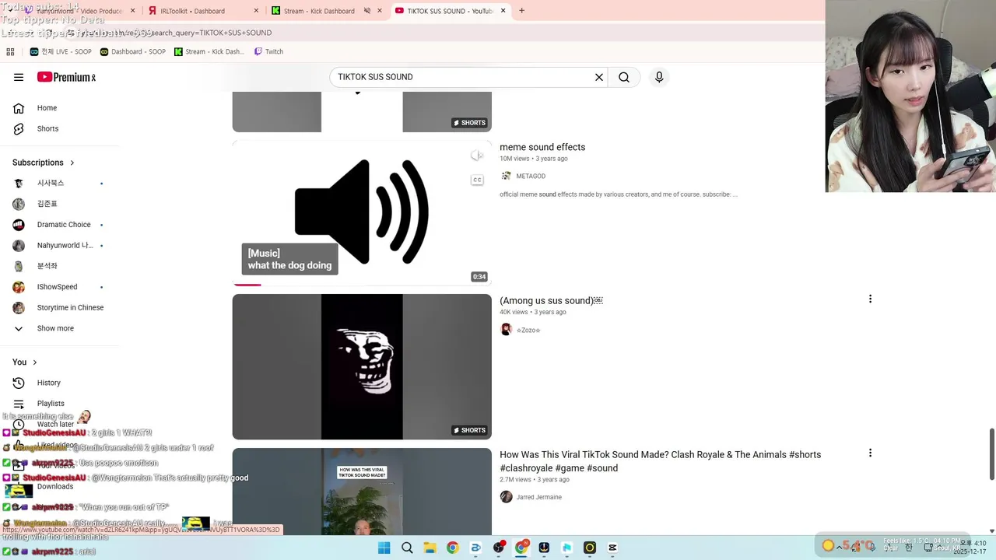Switch to the IRLToolkit Dashboard tab
996x560 pixels.
pyautogui.click(x=203, y=11)
